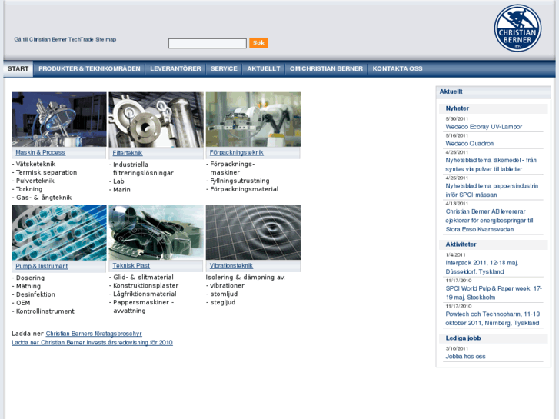Viewport: 559px width, 419px height.
Task: Open the Filterteknik link
Action: 128,153
